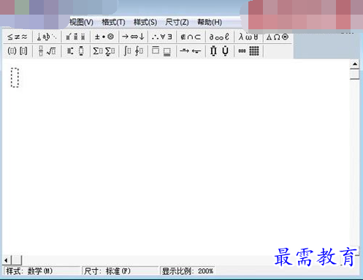Click the horizontal scrollbar thumb
Image resolution: width=363 pixels, height=280 pixels.
coord(17,260)
